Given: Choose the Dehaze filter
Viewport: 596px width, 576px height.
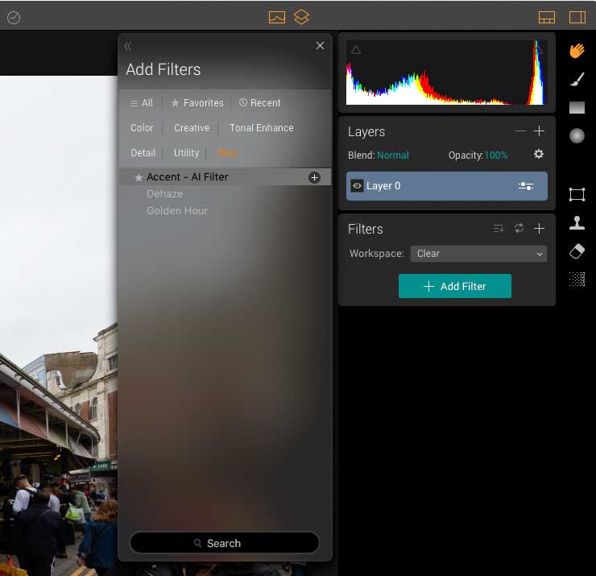Looking at the screenshot, I should click(x=165, y=194).
